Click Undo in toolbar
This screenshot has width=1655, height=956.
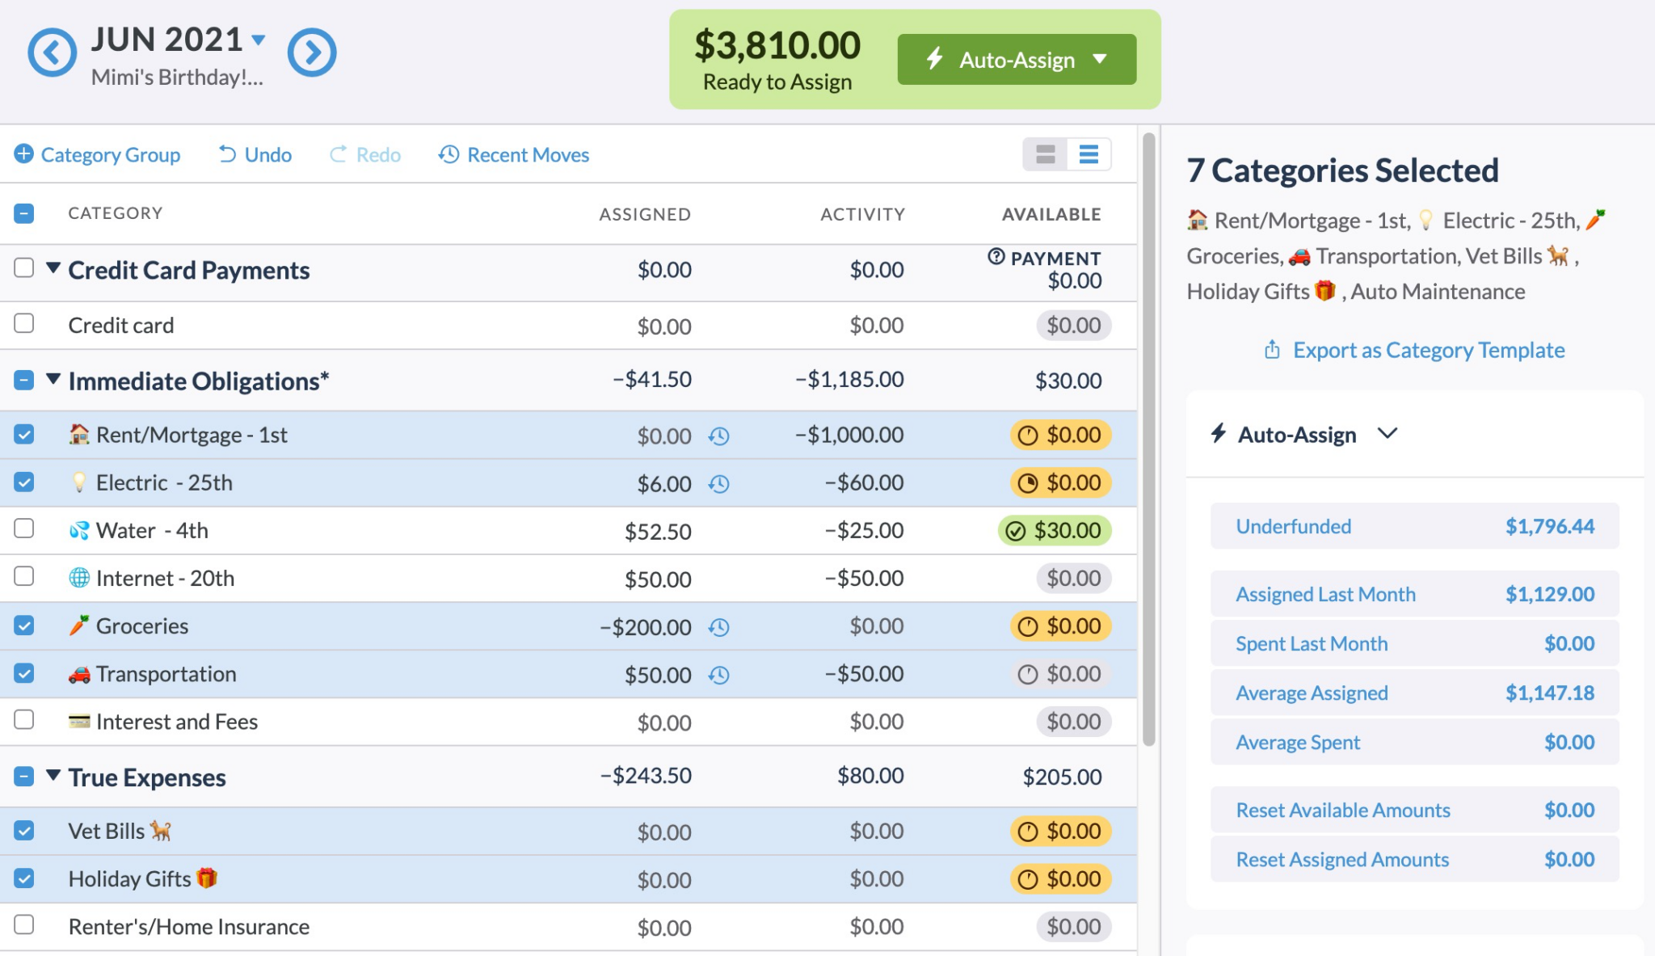(255, 154)
